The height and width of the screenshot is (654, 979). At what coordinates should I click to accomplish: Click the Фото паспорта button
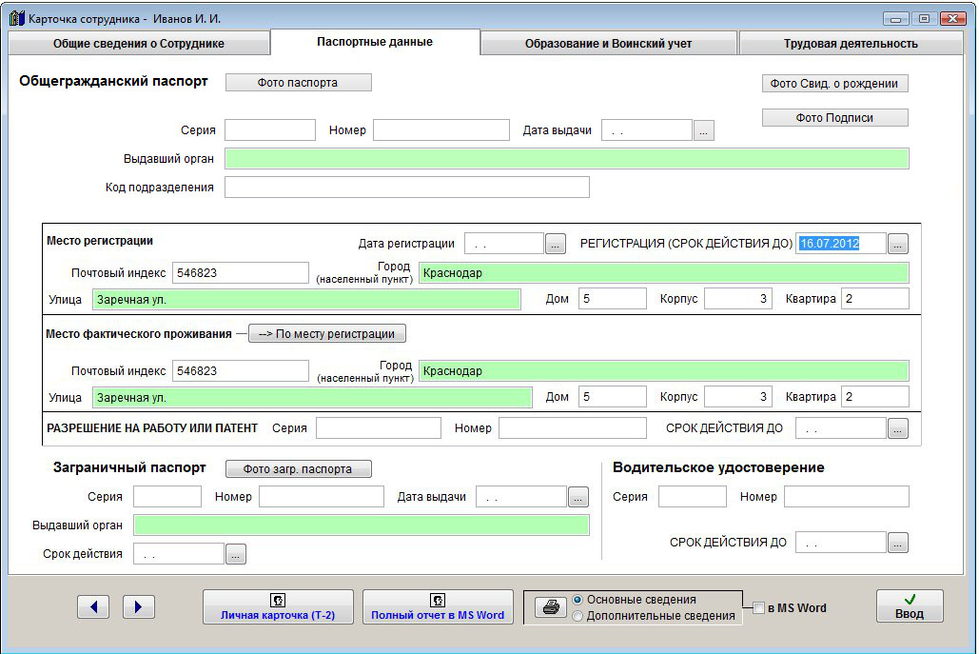(x=298, y=83)
